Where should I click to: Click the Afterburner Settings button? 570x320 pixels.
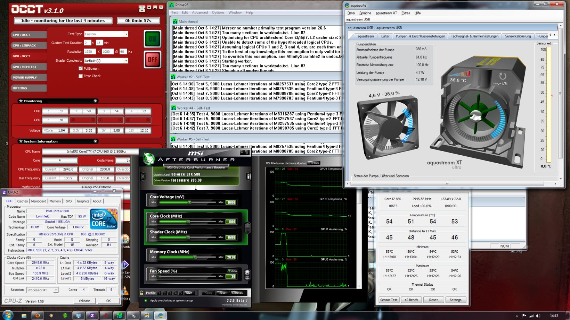click(237, 293)
